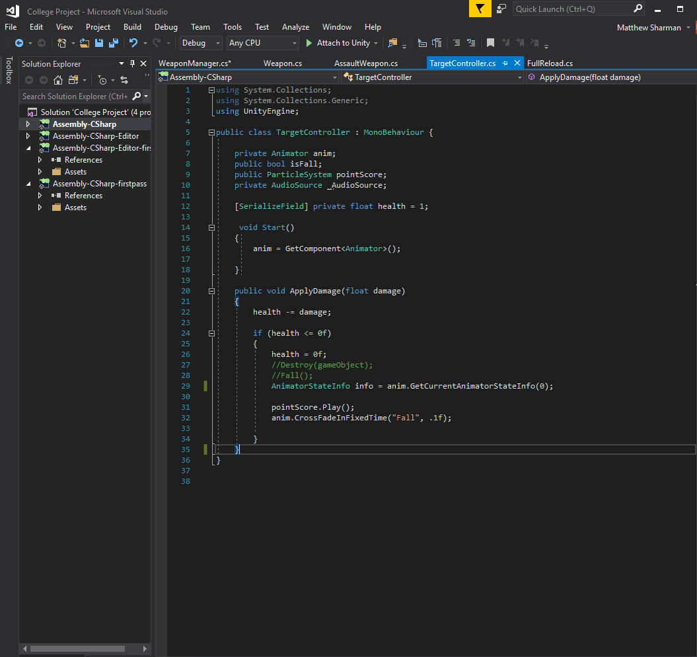Click the Quick Launch magnifier icon

[638, 9]
